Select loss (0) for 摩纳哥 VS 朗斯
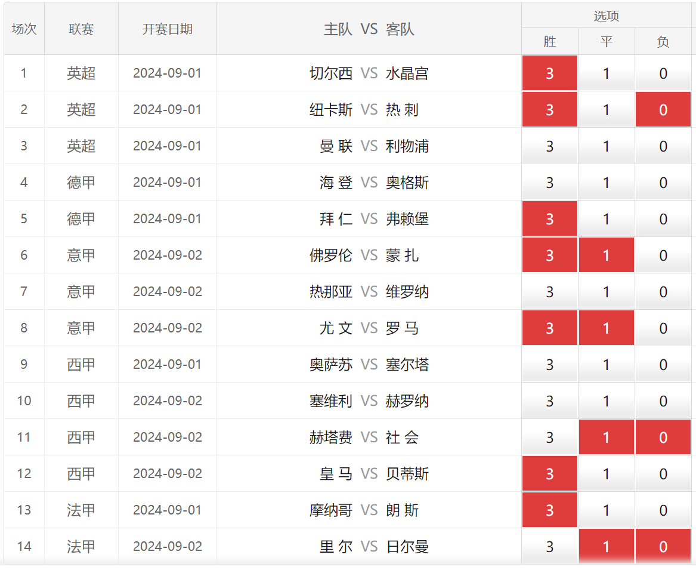 (663, 510)
